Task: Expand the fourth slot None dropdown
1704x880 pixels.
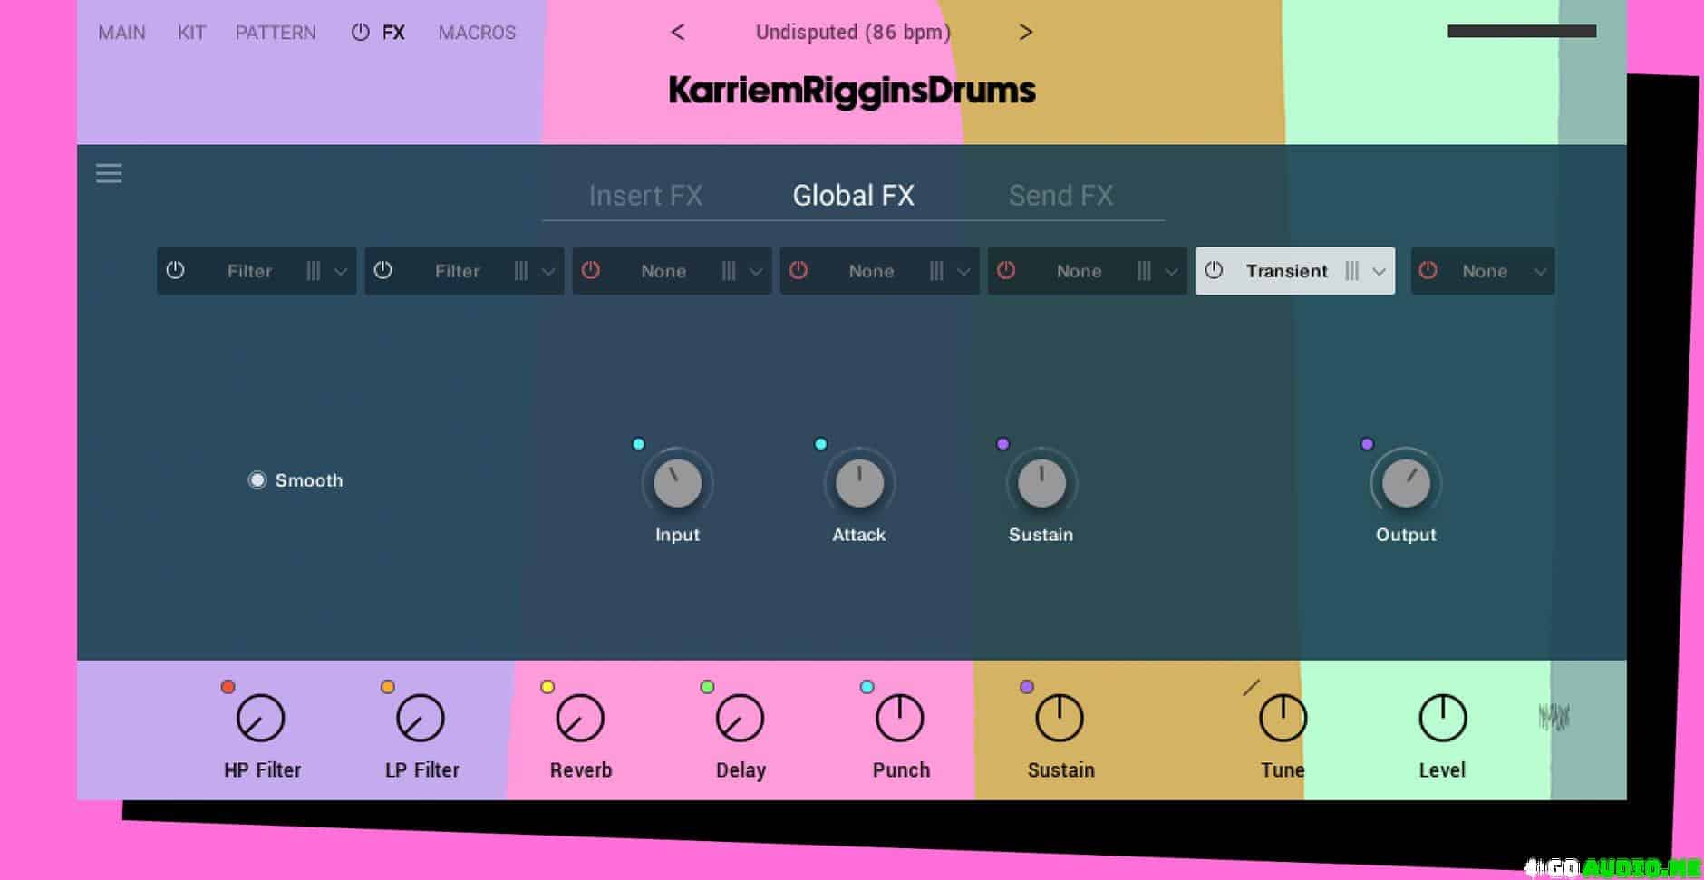Action: [963, 272]
